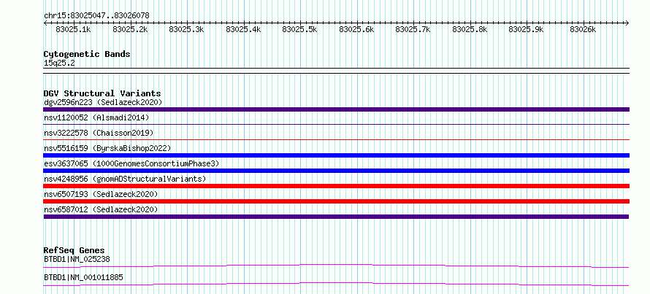Select the nsv6507193 (Sedlazeck2020) label
Screen dimensions: 650x294
point(101,194)
